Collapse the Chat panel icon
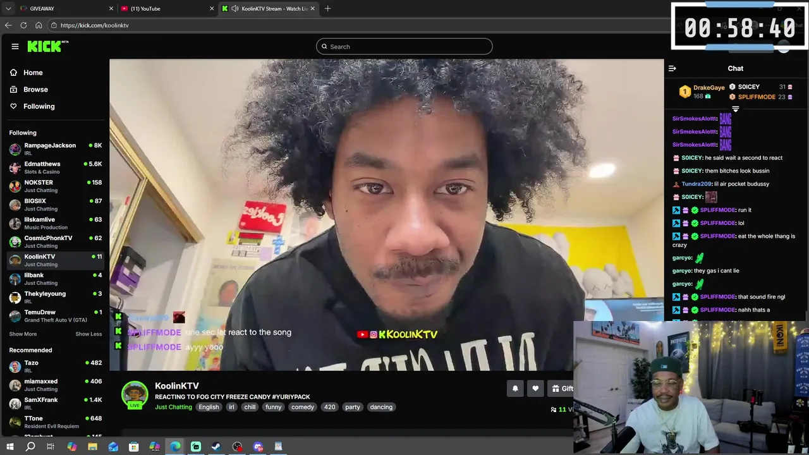809x455 pixels. click(x=672, y=68)
